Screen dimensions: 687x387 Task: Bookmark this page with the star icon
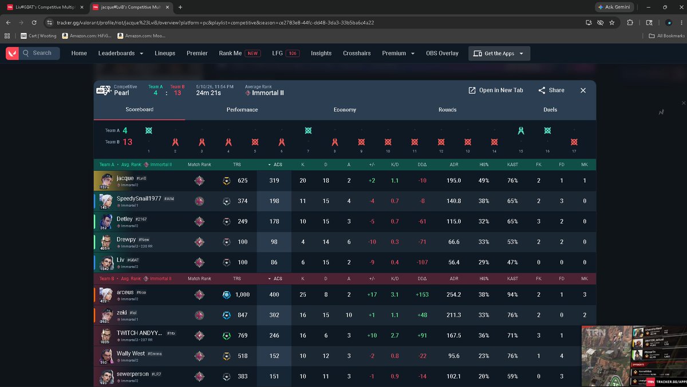(612, 22)
